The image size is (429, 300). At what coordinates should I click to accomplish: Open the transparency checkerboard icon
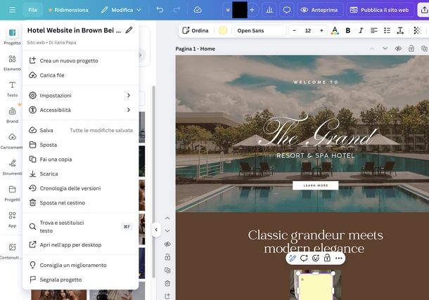pos(417,31)
